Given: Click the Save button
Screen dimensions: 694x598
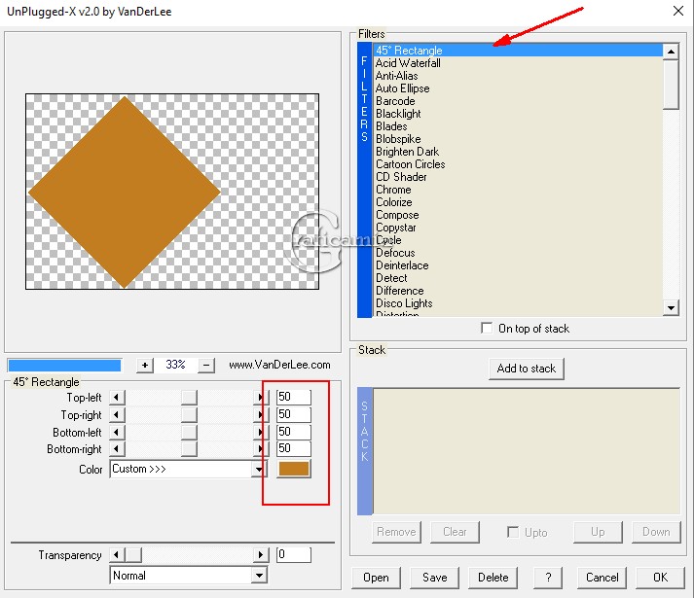Looking at the screenshot, I should pyautogui.click(x=435, y=578).
